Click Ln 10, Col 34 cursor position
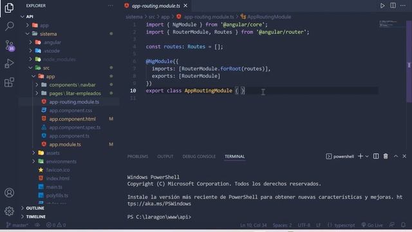 tap(253, 225)
